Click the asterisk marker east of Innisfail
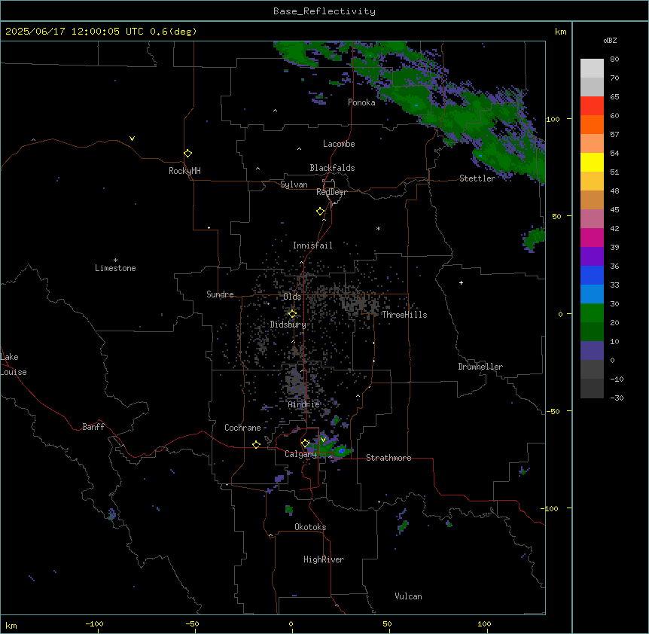Viewport: 649px width, 634px height. [378, 228]
